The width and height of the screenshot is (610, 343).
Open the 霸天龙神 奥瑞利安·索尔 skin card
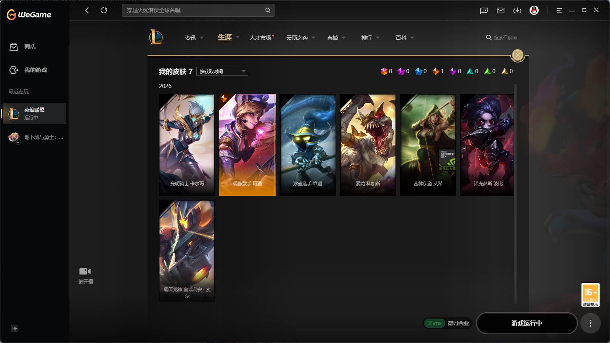tap(187, 251)
